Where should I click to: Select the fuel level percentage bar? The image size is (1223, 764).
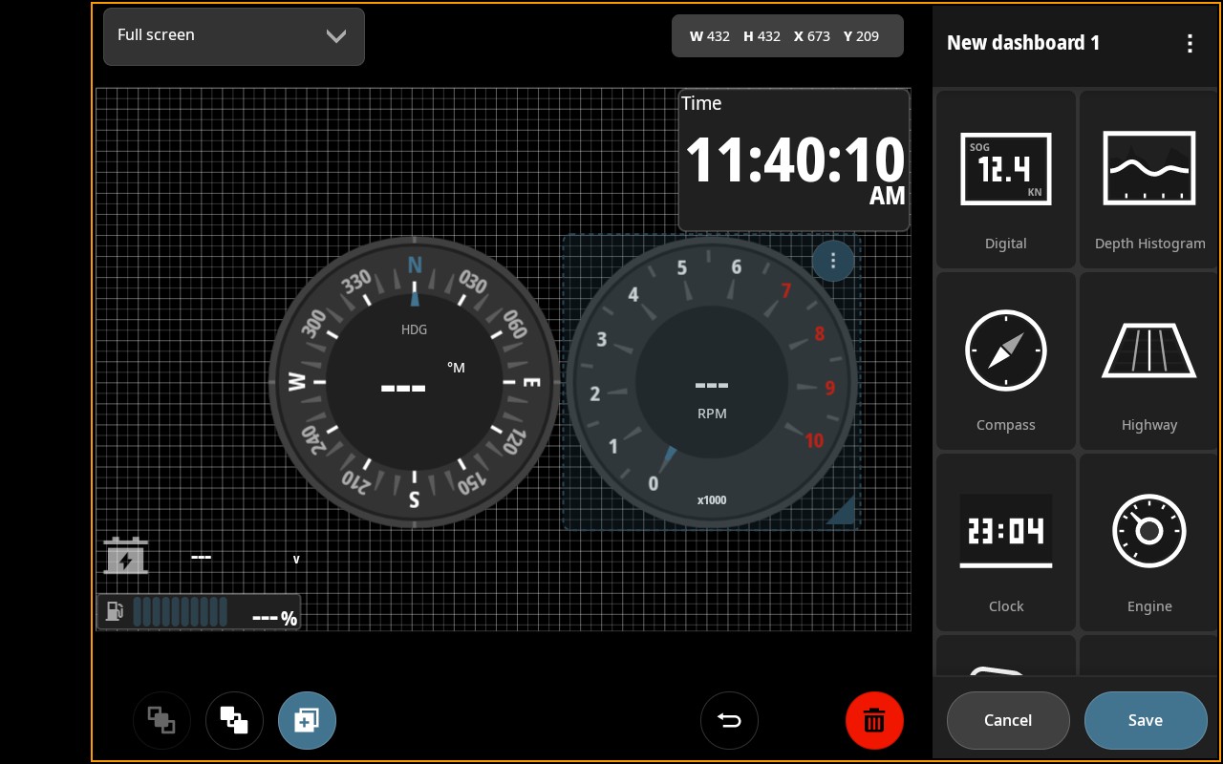pos(199,612)
